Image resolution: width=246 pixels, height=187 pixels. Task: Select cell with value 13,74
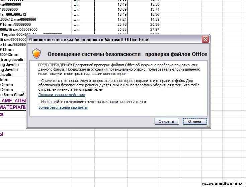[x=144, y=9]
